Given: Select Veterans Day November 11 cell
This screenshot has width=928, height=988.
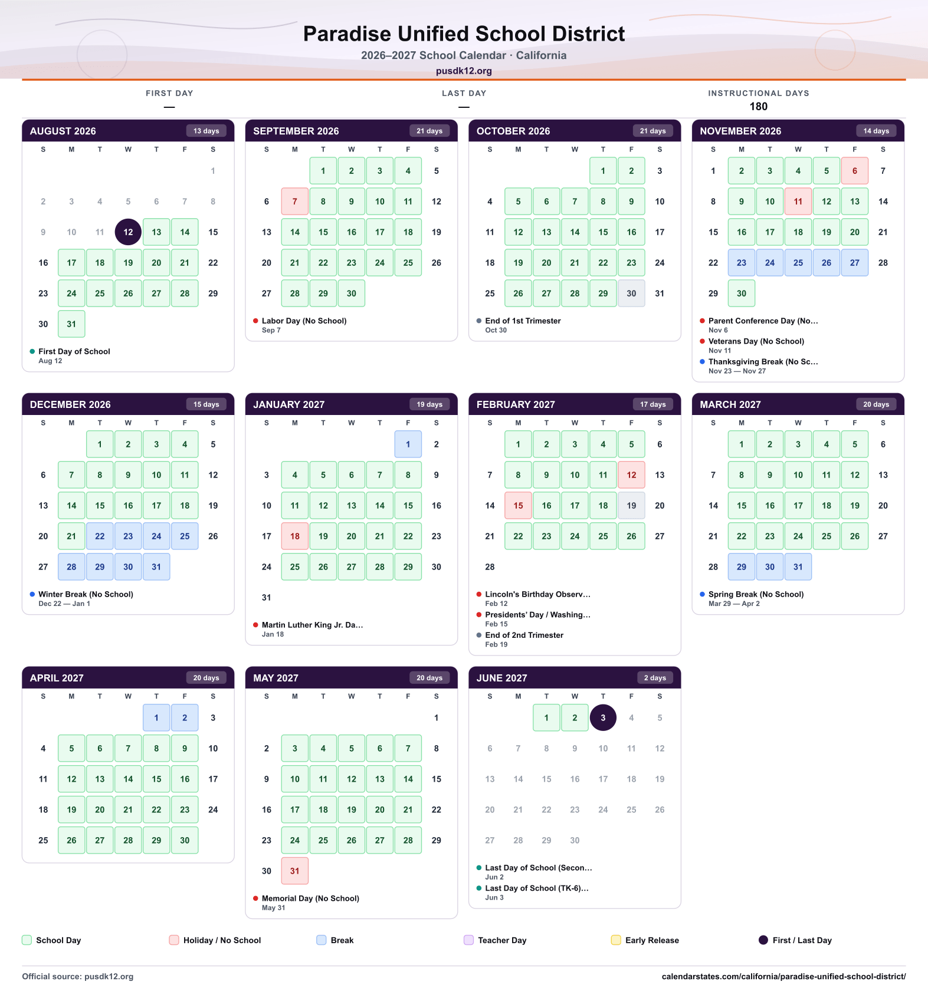Looking at the screenshot, I should 798,201.
